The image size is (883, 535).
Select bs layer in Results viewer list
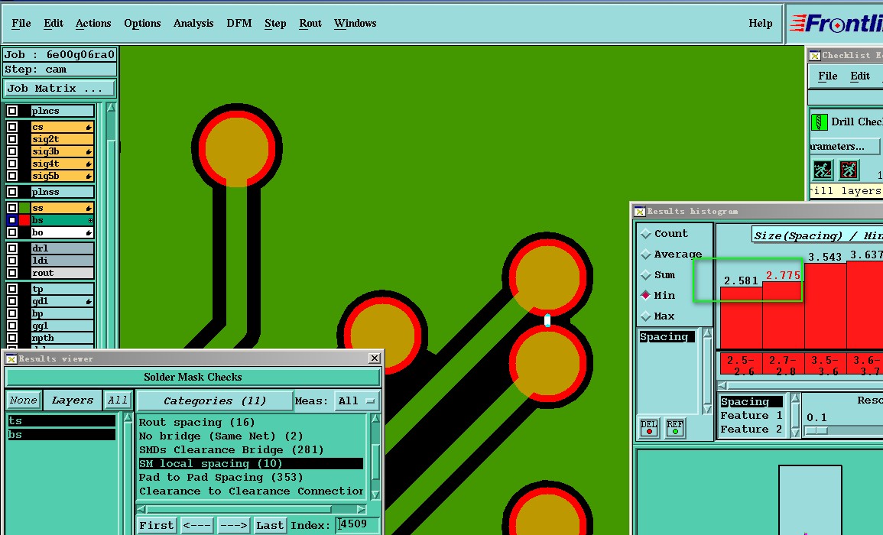[x=61, y=435]
